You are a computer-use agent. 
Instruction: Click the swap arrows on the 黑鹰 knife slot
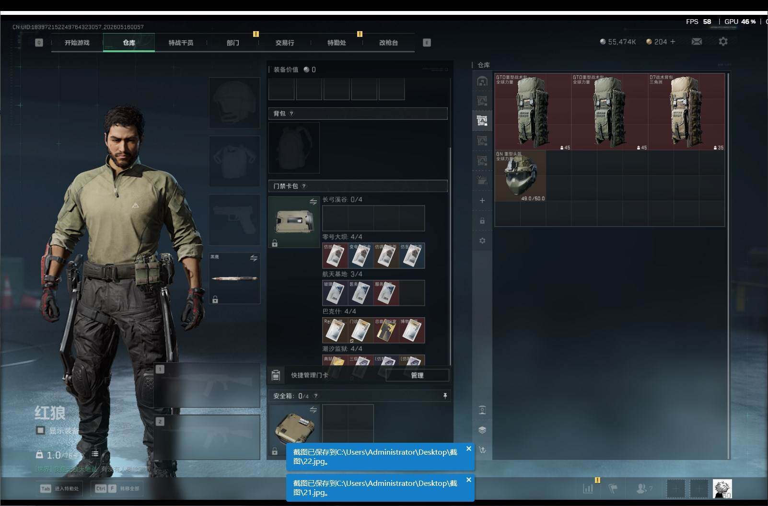pyautogui.click(x=254, y=258)
